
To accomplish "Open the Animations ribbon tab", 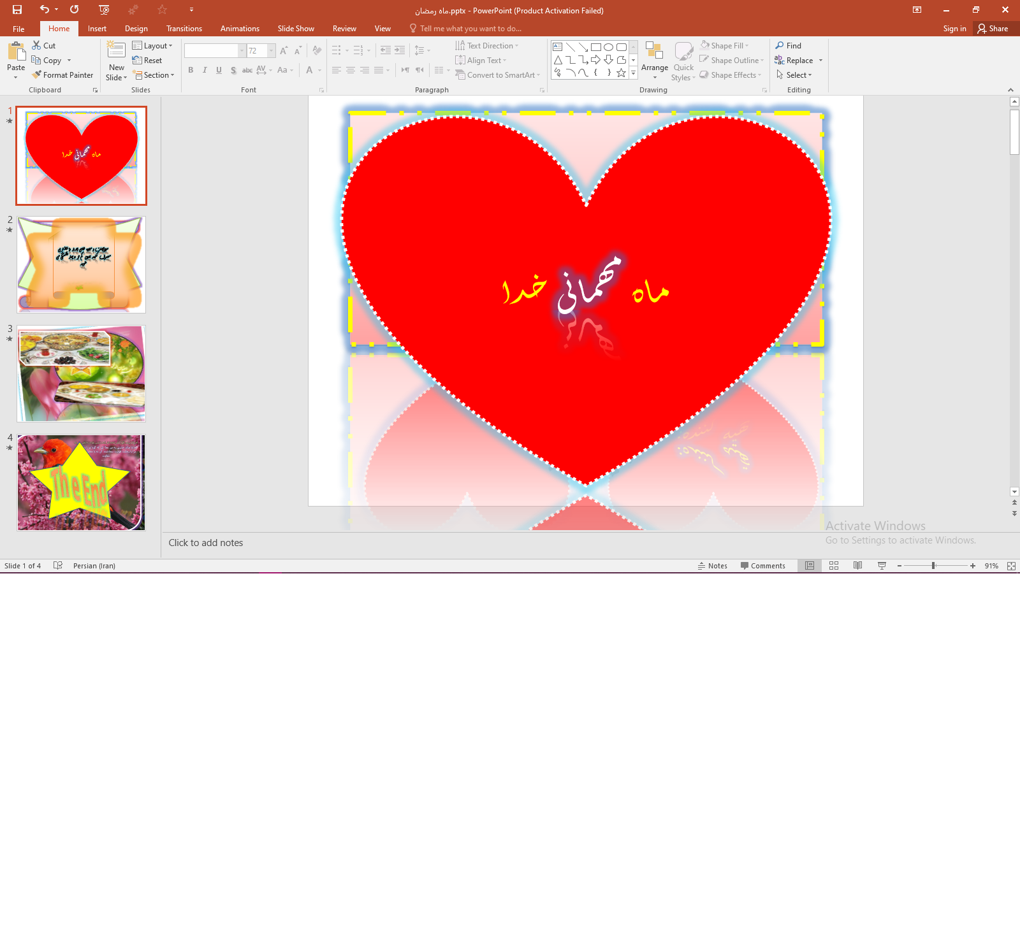I will point(240,29).
